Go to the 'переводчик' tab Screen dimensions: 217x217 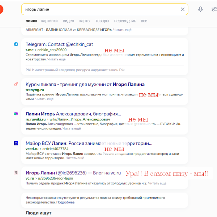pos(125,21)
